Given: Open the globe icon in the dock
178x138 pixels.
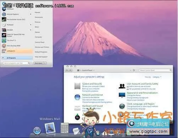Looking at the screenshot, I should point(98,133).
